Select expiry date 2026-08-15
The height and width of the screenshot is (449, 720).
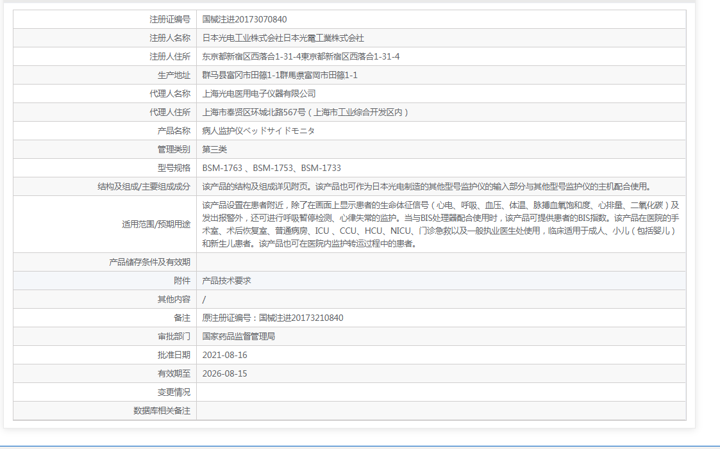click(224, 374)
